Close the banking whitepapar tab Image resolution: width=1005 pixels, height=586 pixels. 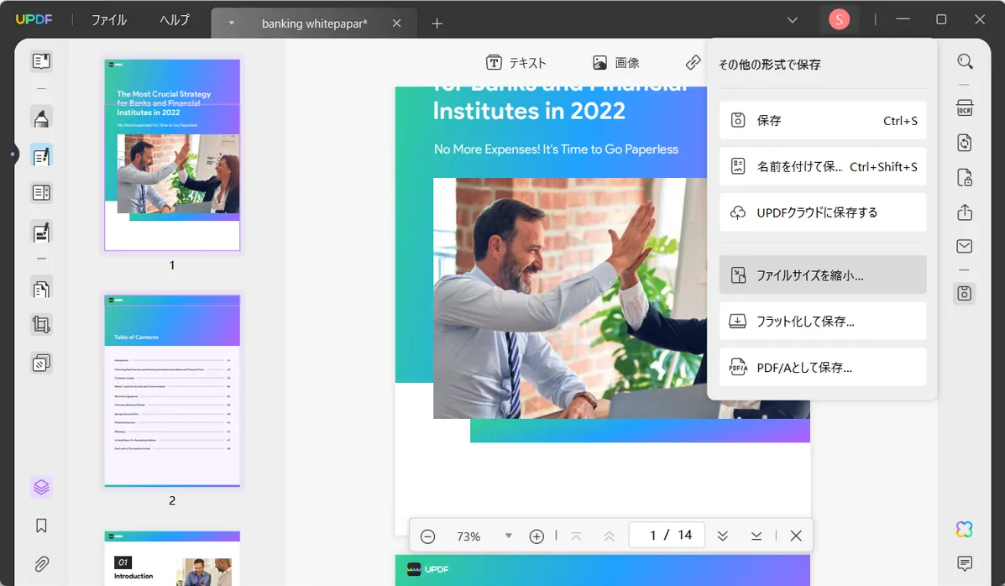[x=397, y=23]
